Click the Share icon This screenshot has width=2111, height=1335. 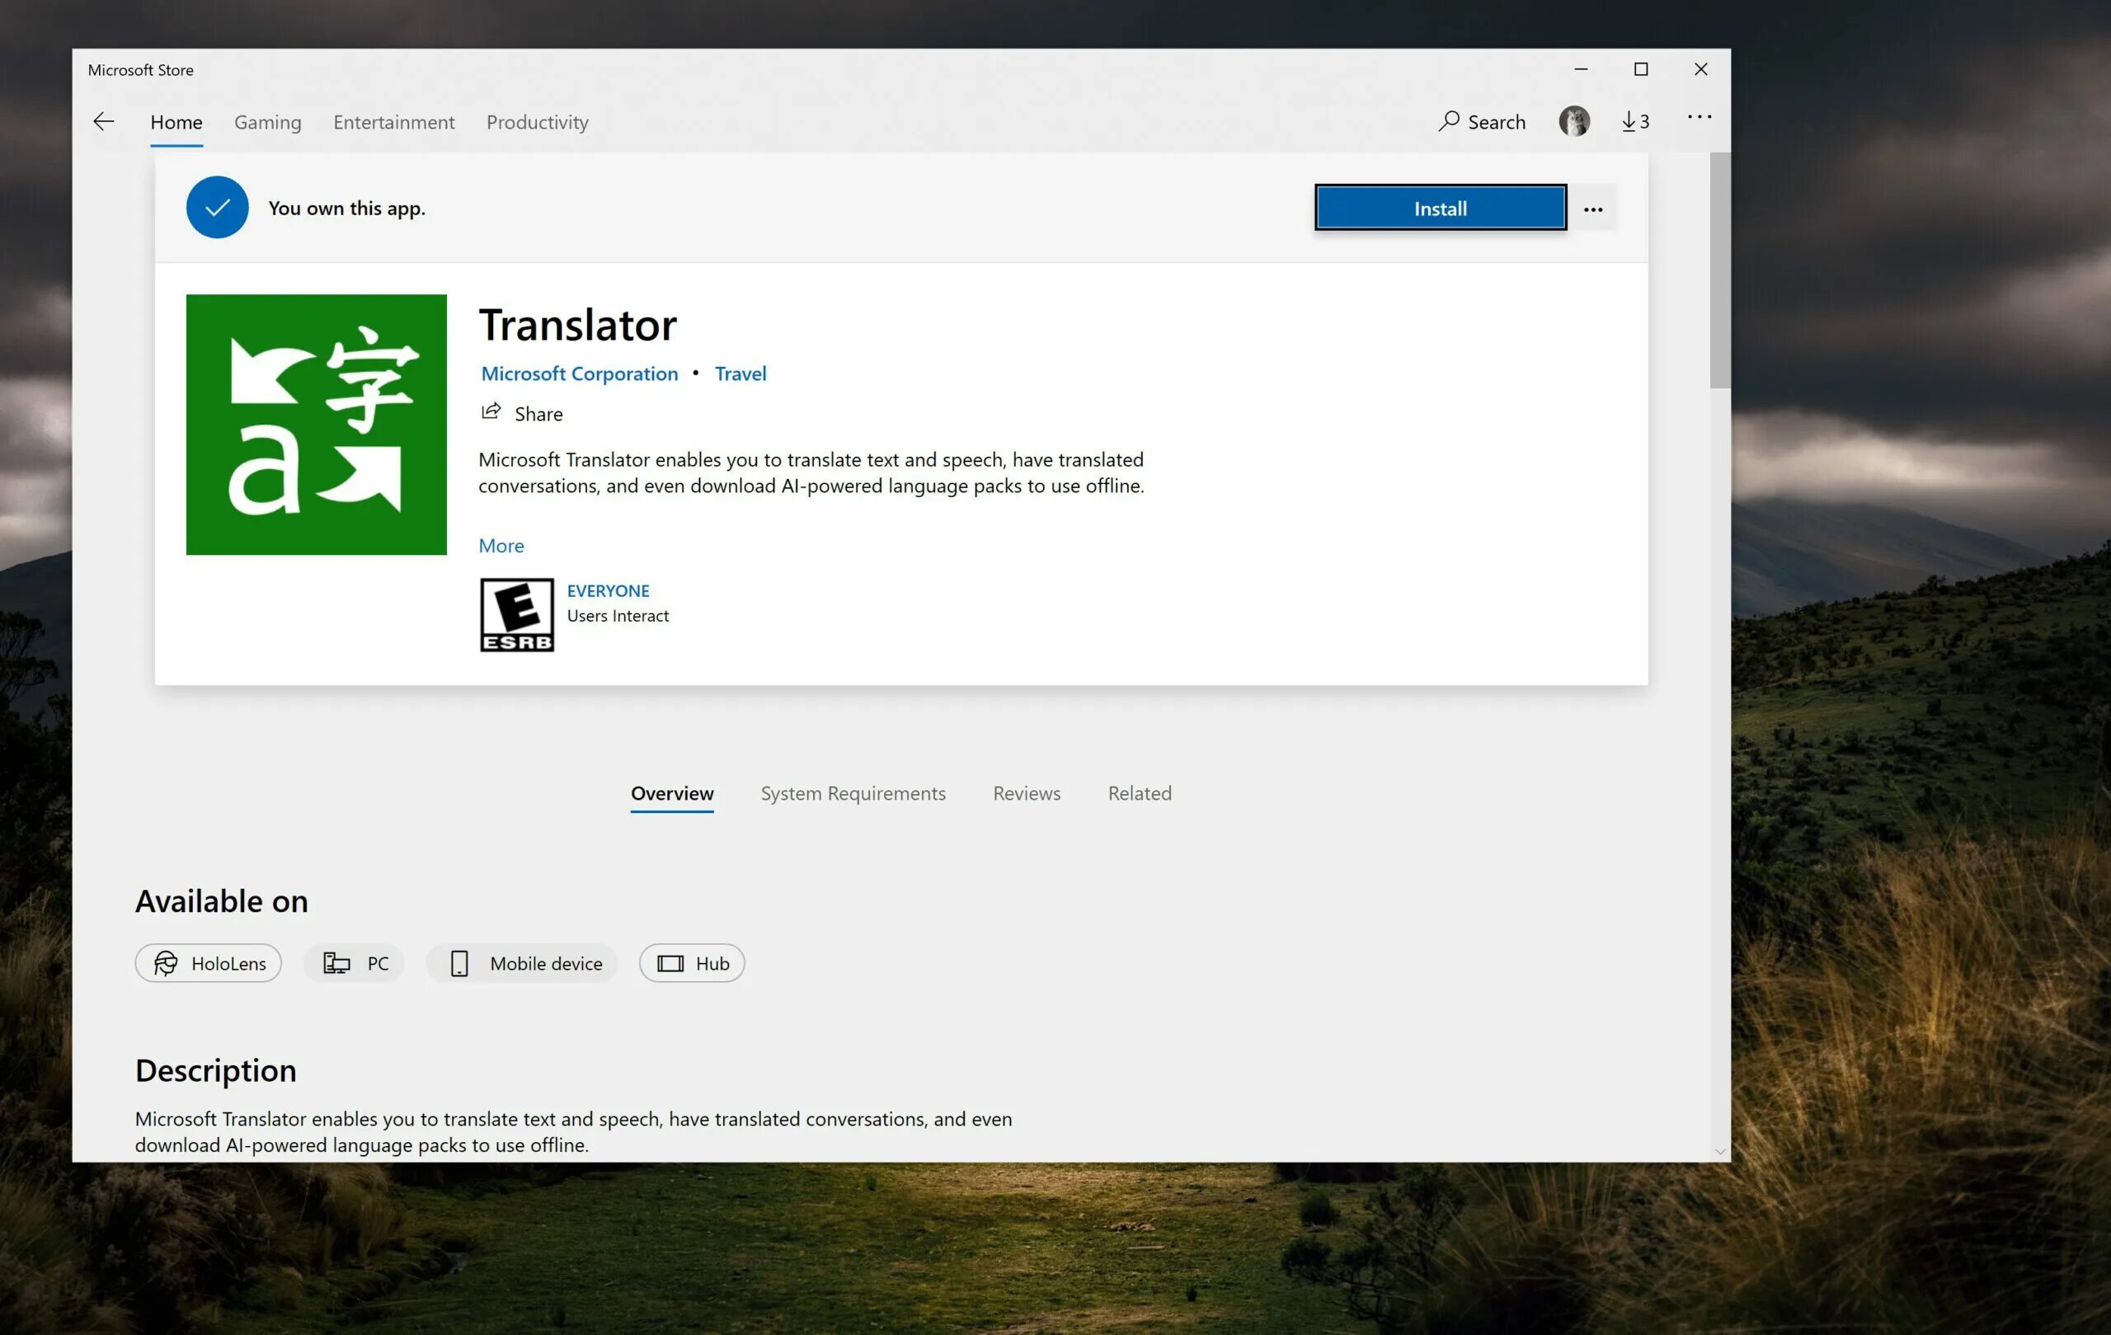pos(491,412)
